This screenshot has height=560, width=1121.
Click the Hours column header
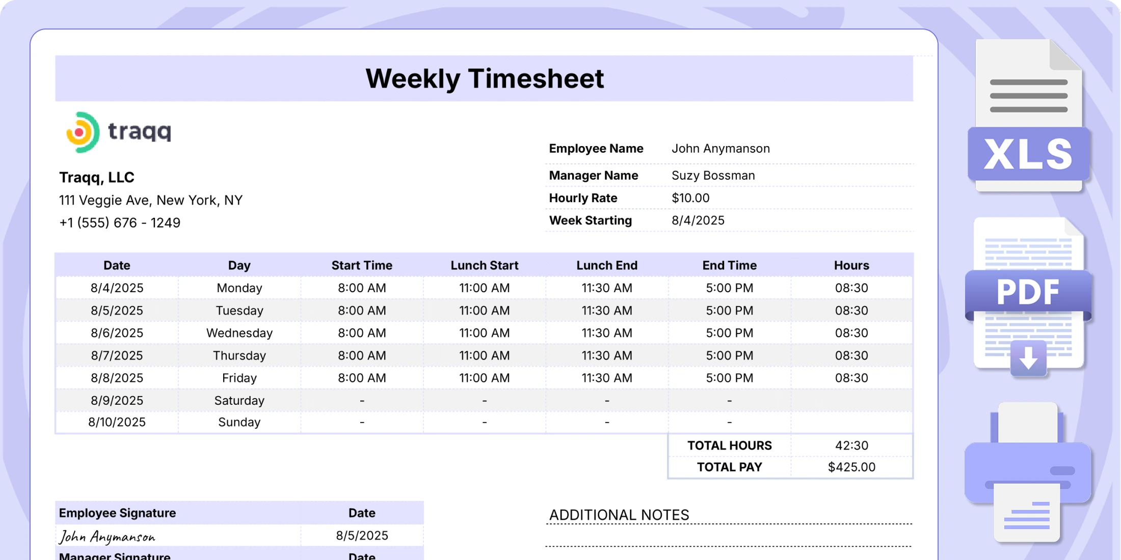[851, 265]
